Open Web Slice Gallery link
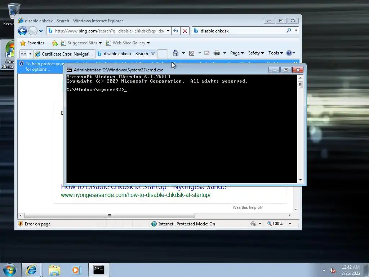This screenshot has height=277, width=369. click(126, 43)
